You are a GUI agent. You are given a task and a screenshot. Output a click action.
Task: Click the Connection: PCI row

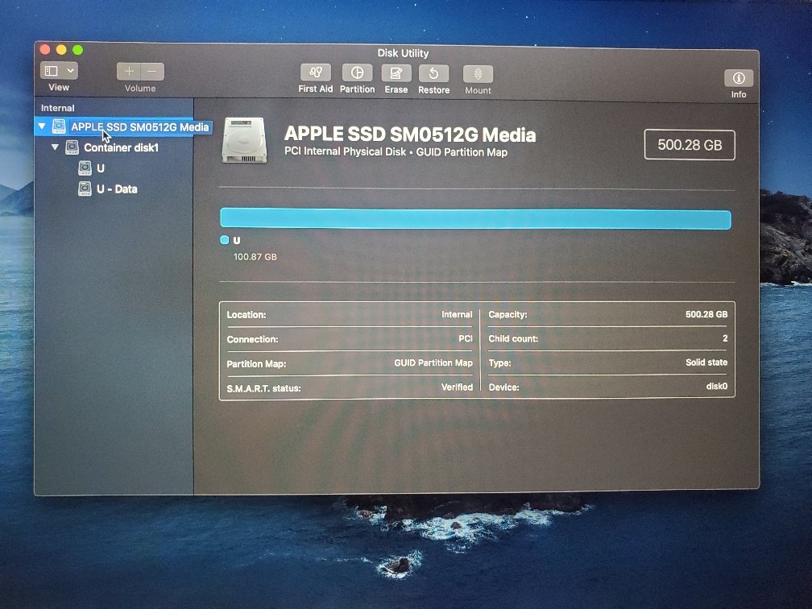(x=350, y=339)
